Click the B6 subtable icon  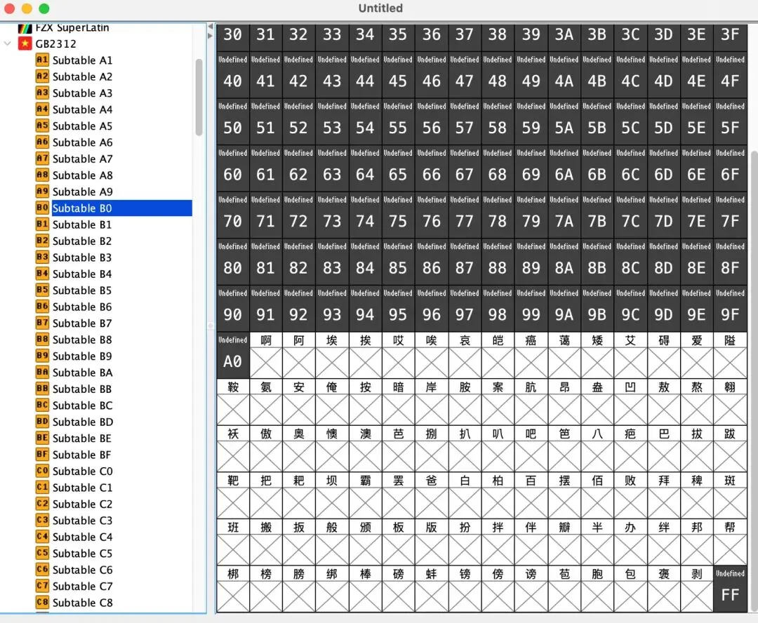click(42, 307)
